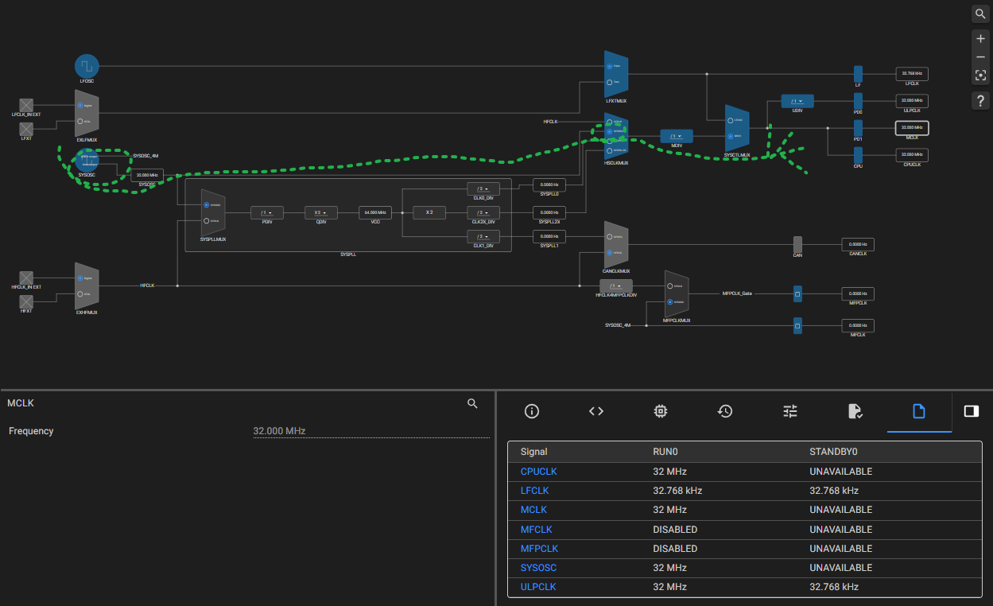The image size is (993, 606).
Task: Select the lower input of SYSPLLMUX
Action: (x=207, y=221)
